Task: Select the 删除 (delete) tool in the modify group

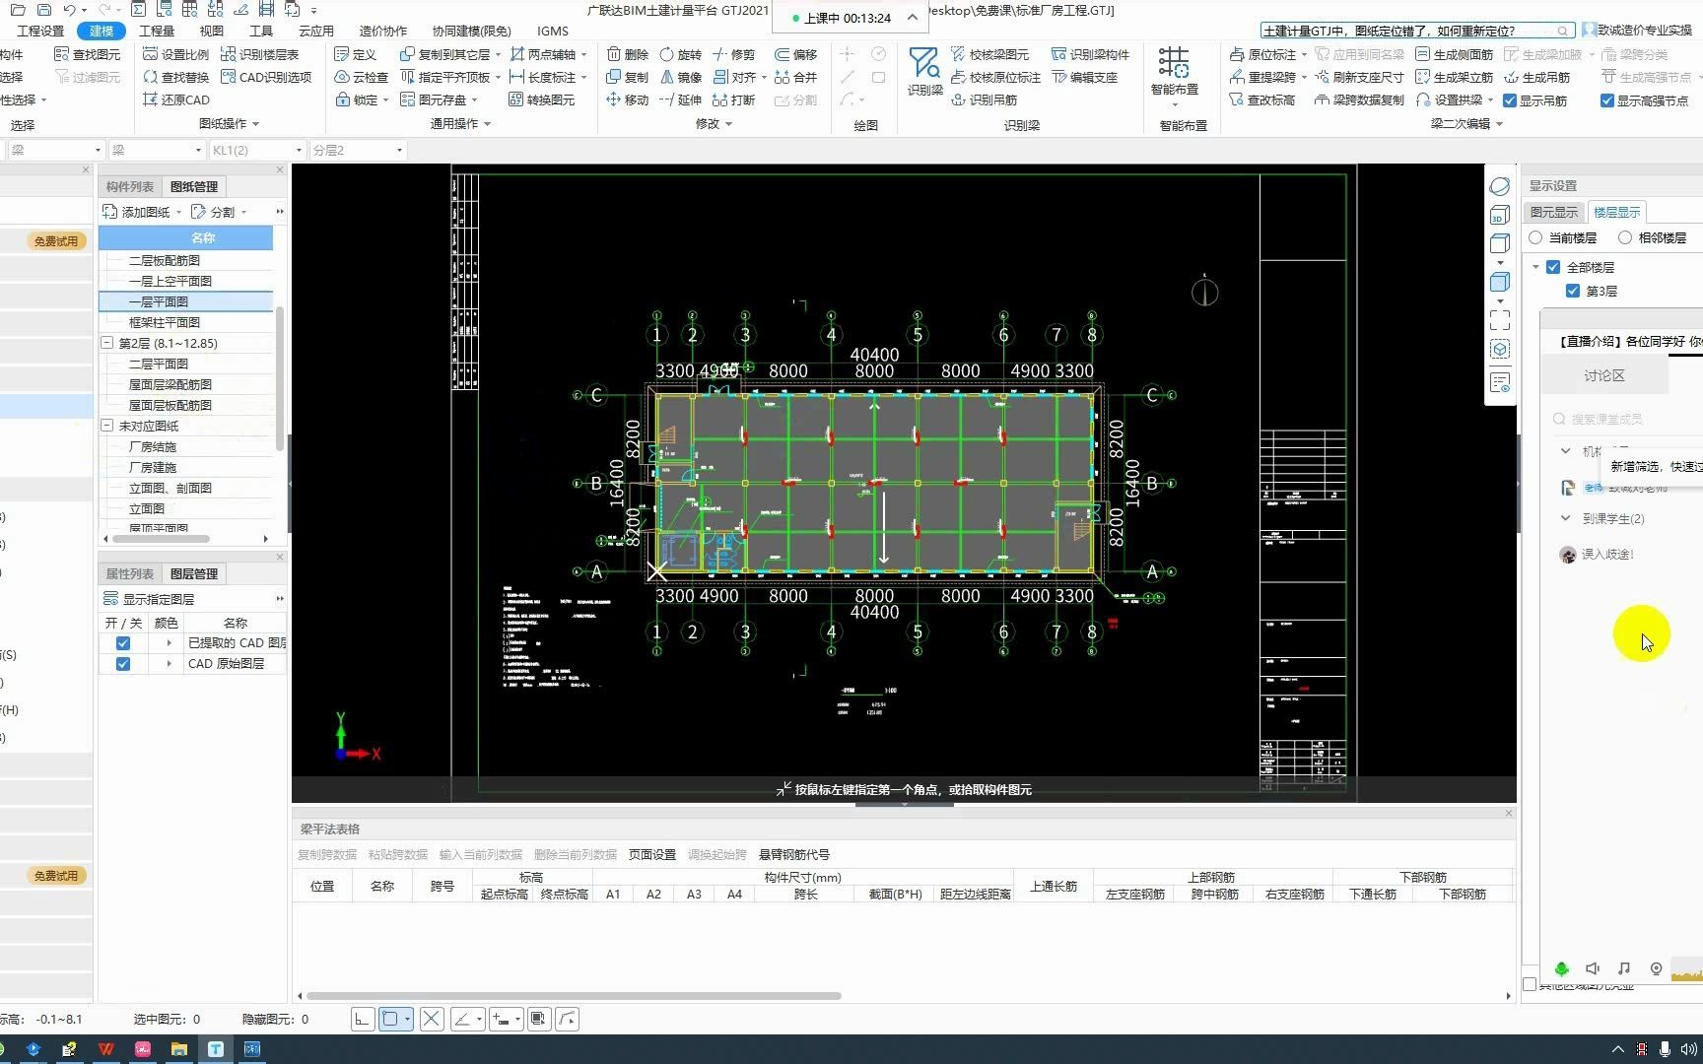Action: [x=628, y=54]
